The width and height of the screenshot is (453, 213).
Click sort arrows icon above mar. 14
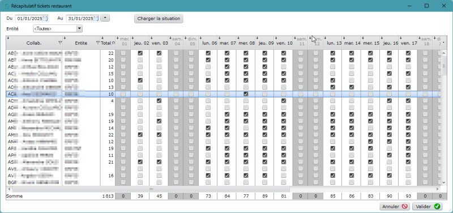344,38
